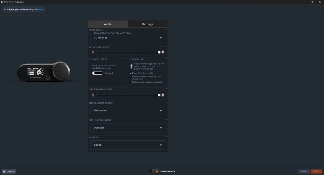Choose 'Mute my game volume during calls'
The width and height of the screenshot is (324, 175).
click(x=130, y=82)
